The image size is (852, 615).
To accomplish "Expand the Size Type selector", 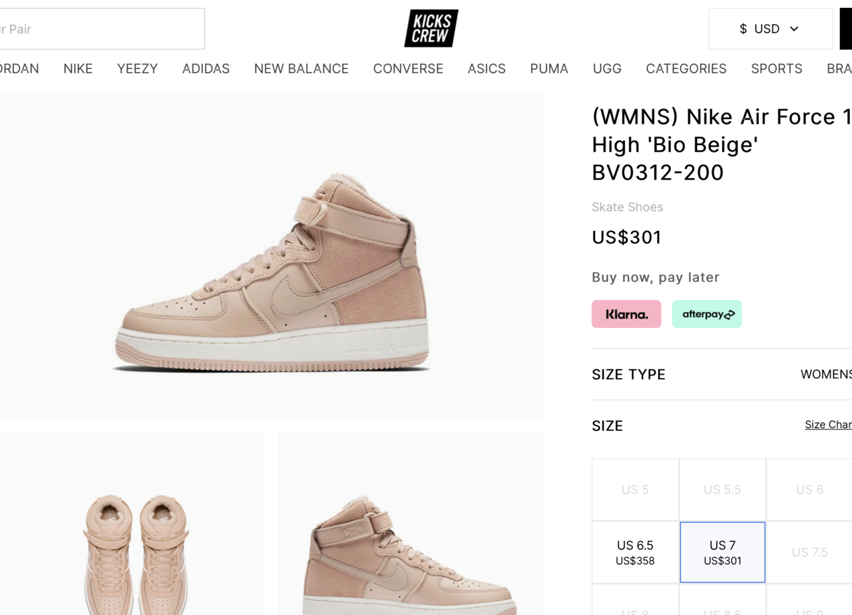I will 825,374.
